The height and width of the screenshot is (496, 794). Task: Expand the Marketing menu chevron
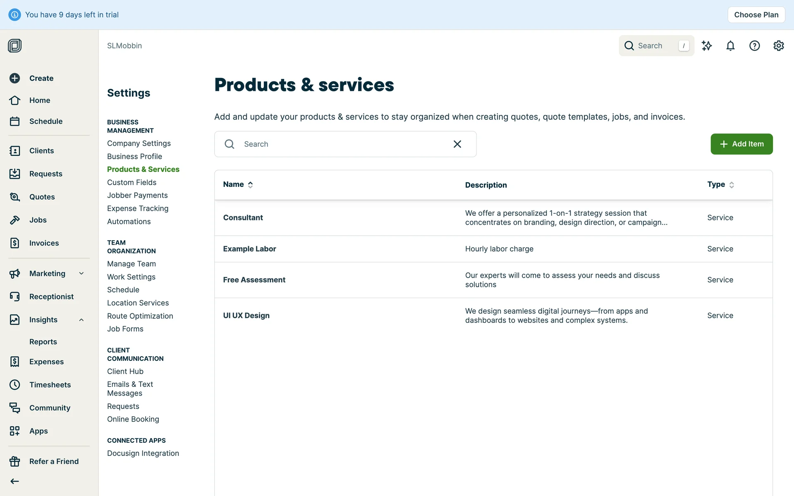pyautogui.click(x=81, y=274)
